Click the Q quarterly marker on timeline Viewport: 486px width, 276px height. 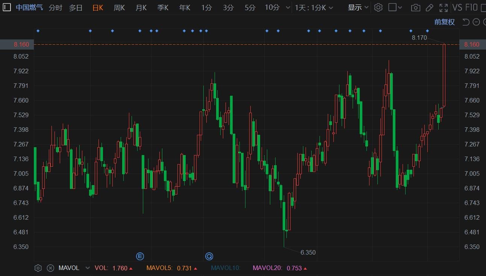click(209, 256)
